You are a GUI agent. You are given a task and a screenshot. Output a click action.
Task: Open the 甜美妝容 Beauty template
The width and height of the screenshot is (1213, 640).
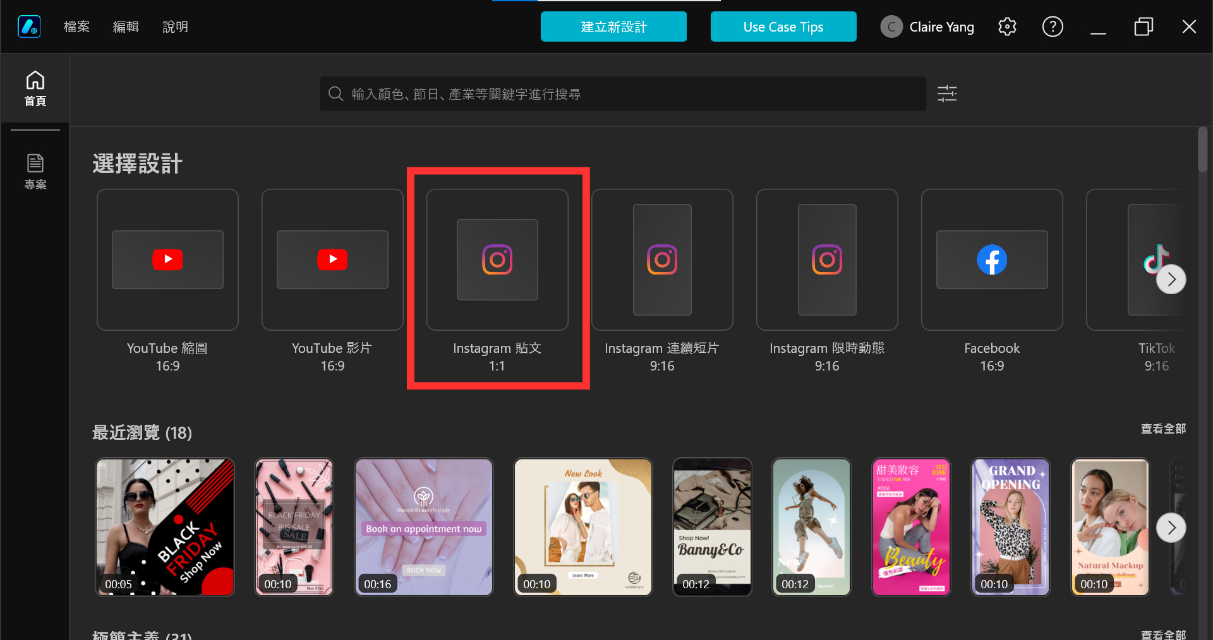coord(911,527)
